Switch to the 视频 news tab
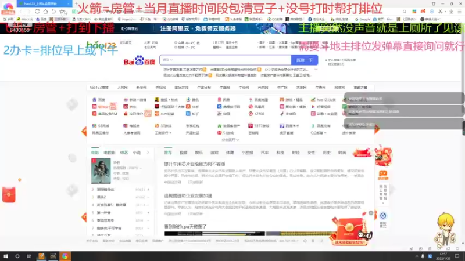 183,153
